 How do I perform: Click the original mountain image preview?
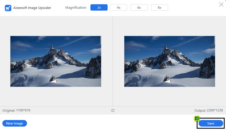pyautogui.click(x=56, y=61)
